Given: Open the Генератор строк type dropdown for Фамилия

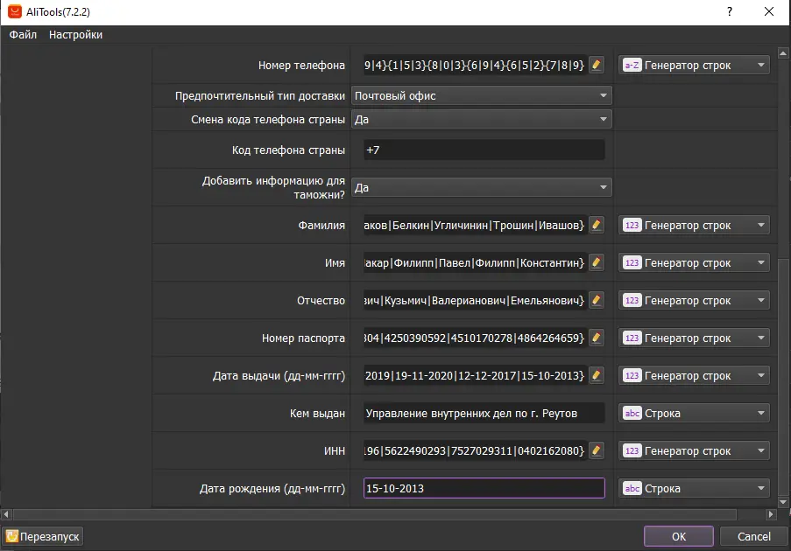Looking at the screenshot, I should click(694, 225).
